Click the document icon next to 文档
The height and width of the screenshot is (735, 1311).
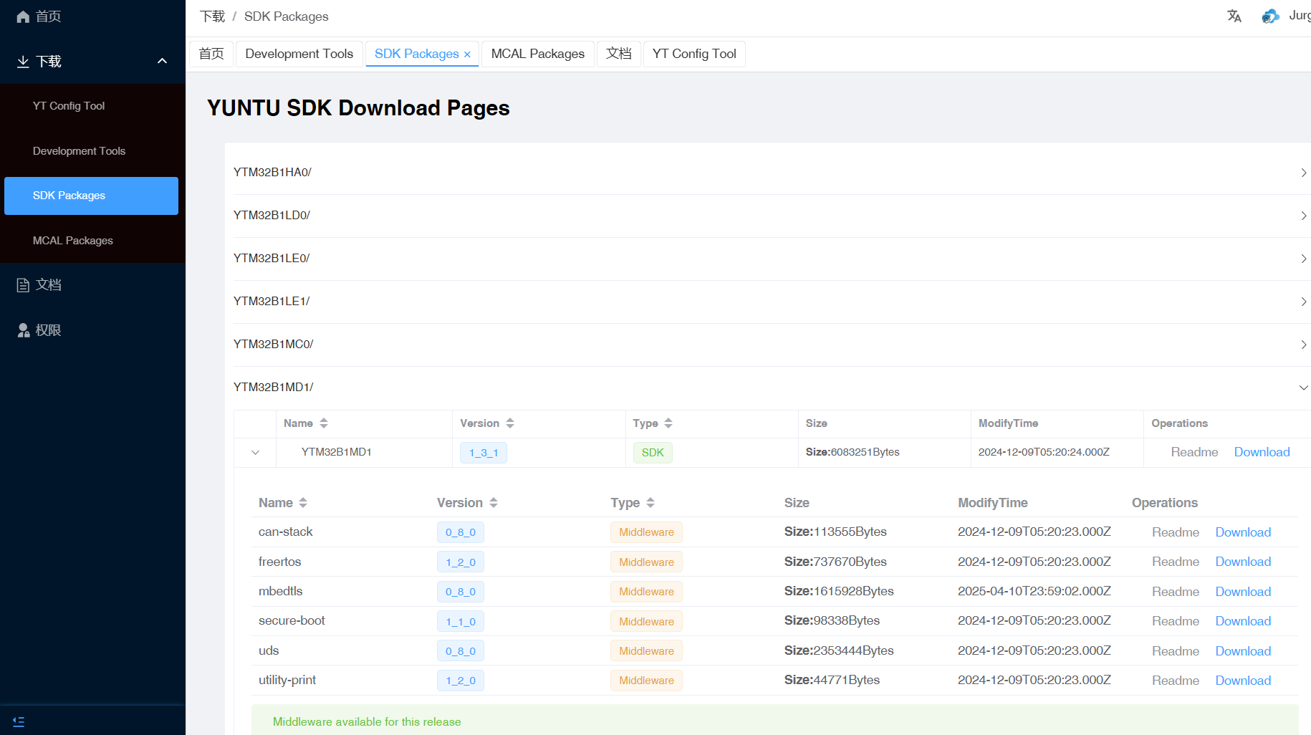coord(23,285)
